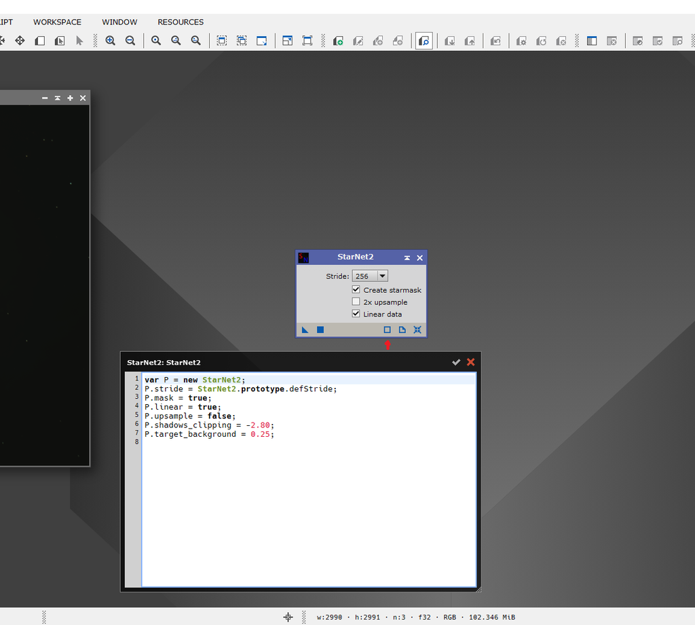
Task: Click the dark image view in image window
Action: (x=44, y=285)
